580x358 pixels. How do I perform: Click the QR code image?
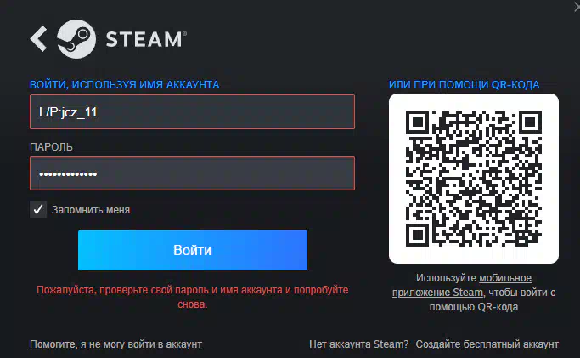(474, 179)
